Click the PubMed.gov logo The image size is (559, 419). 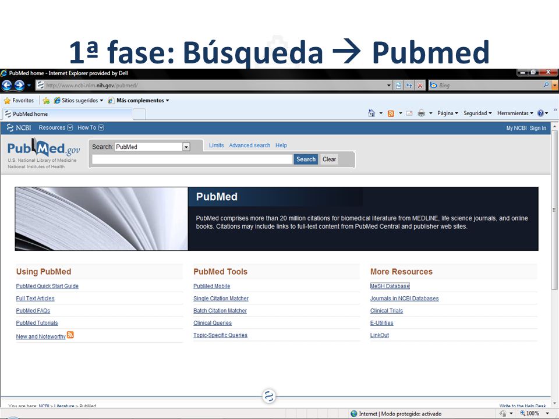tap(43, 148)
